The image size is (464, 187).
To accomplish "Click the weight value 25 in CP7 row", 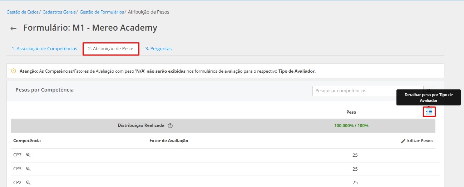I will [355, 155].
